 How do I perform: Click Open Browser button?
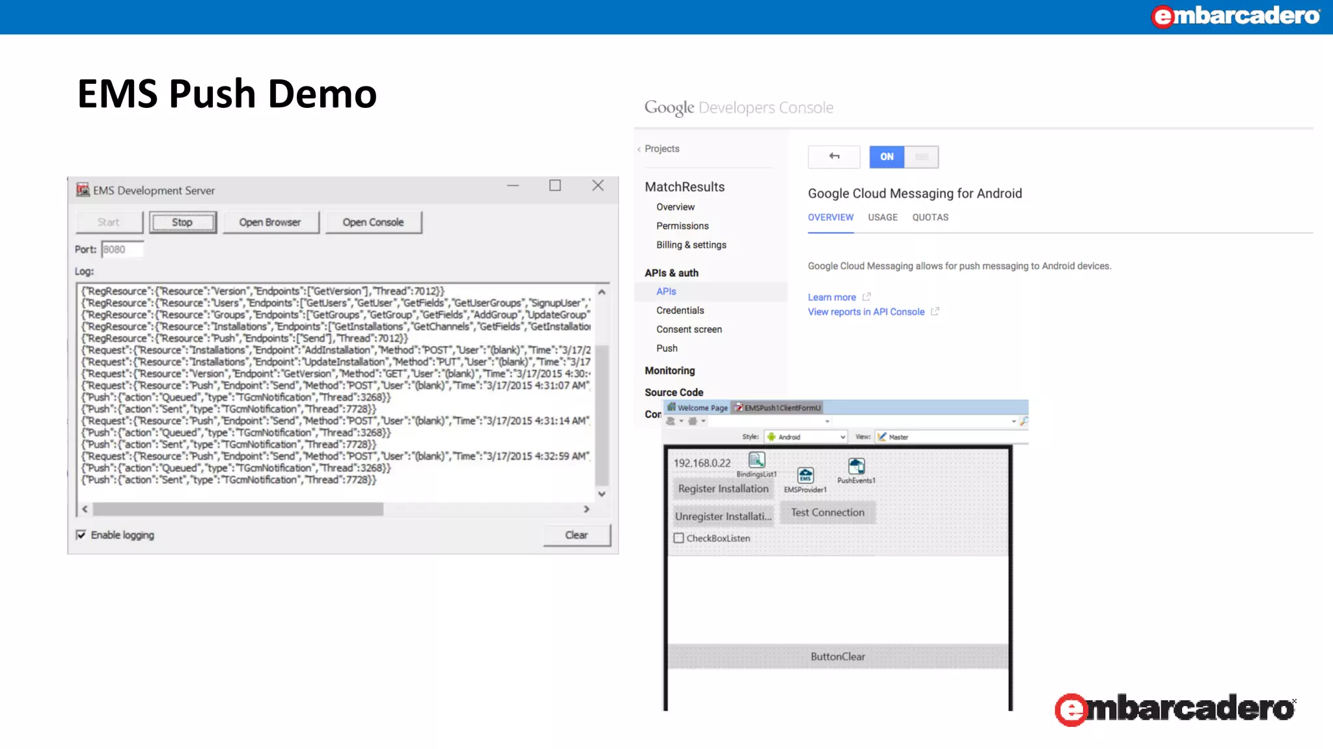[x=270, y=222]
